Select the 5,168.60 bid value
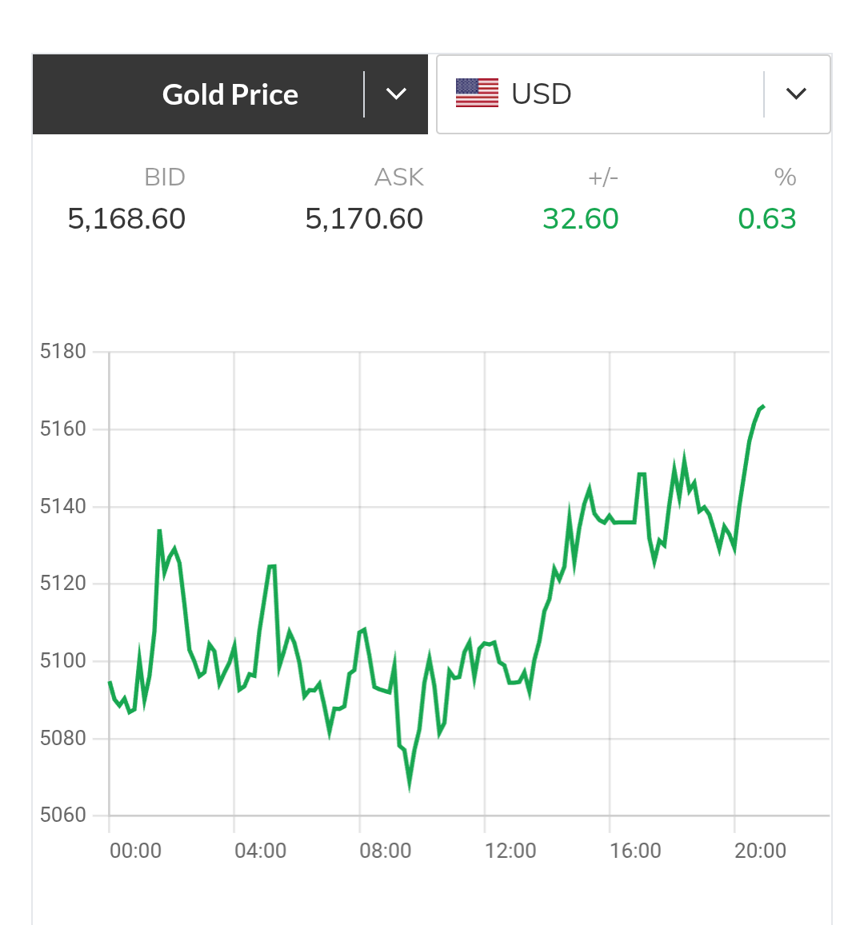 tap(126, 218)
